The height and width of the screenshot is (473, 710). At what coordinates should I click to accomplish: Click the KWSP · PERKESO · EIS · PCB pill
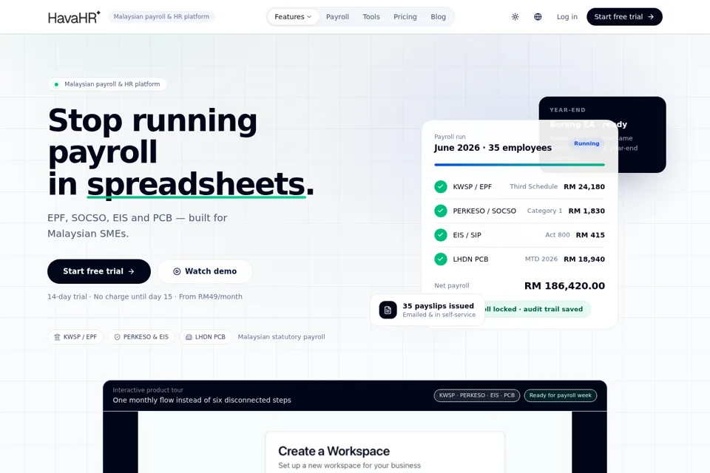[476, 395]
